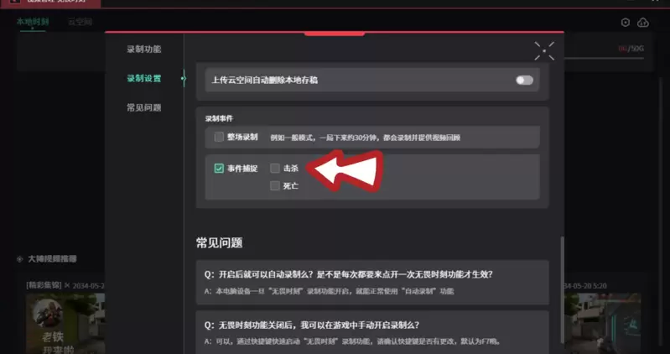Check the 击杀 event checkbox
Screen dimensions: 670x354
point(275,169)
